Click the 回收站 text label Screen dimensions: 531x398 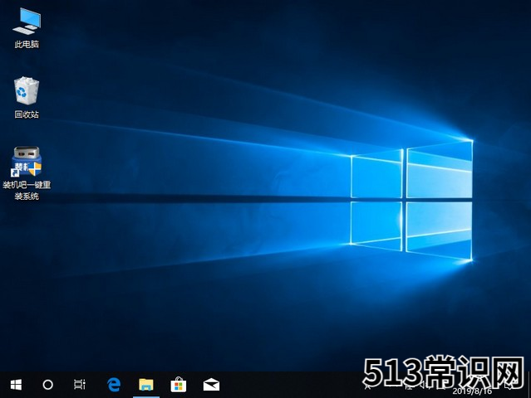[x=27, y=114]
